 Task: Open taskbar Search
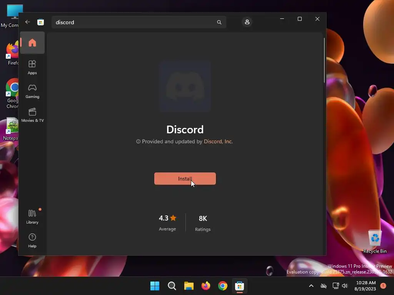[172, 286]
